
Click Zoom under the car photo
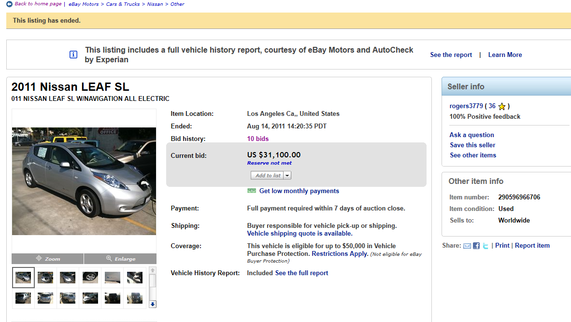[x=48, y=259]
